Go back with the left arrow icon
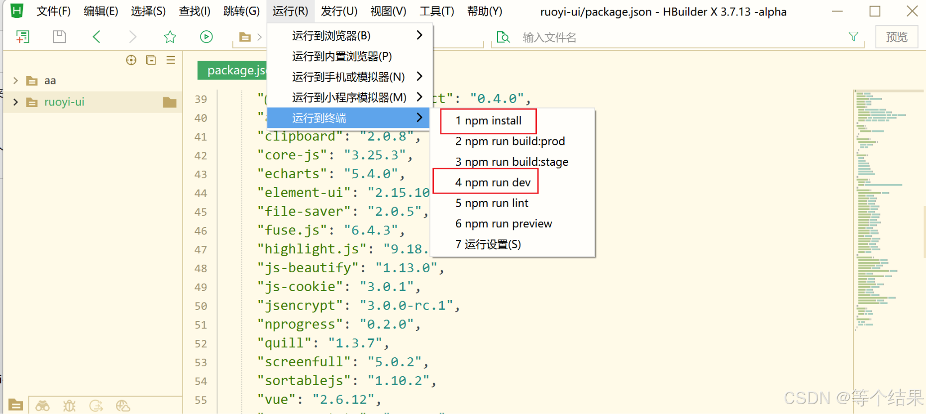 coord(97,37)
